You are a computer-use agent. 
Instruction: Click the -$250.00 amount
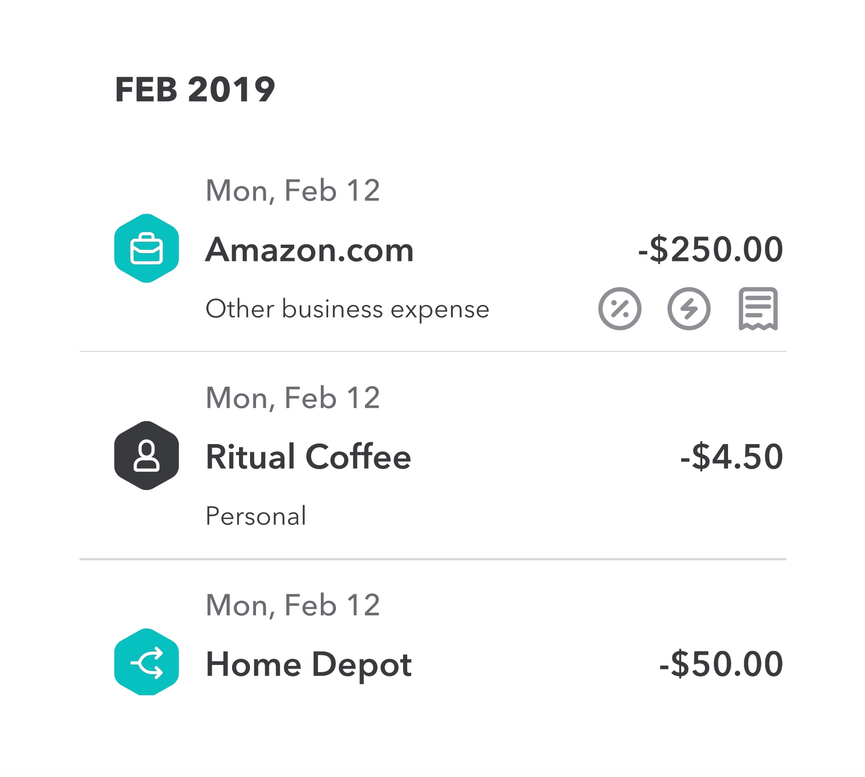(710, 249)
